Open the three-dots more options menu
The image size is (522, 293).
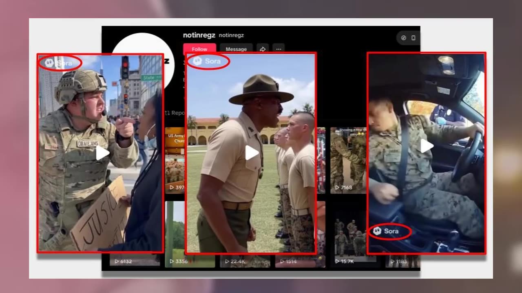tap(279, 49)
